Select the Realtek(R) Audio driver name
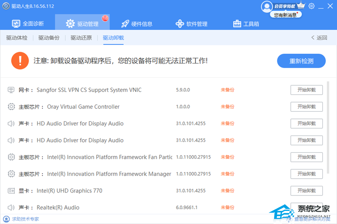Image resolution: width=337 pixels, height=224 pixels. point(58,208)
